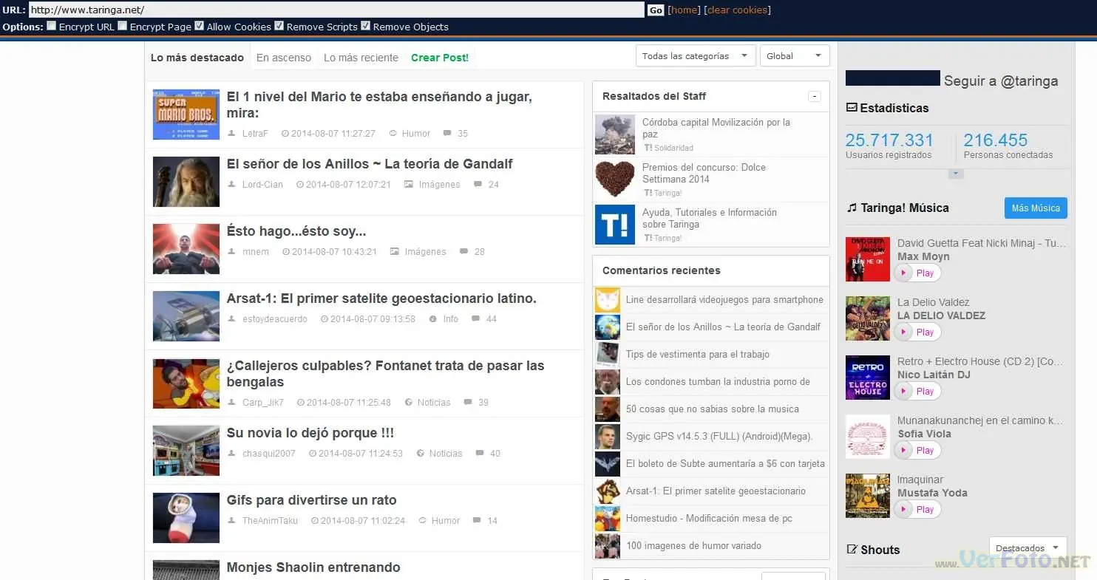Click the Imágenes category icon on Gandalf post
The width and height of the screenshot is (1097, 580).
coord(408,185)
